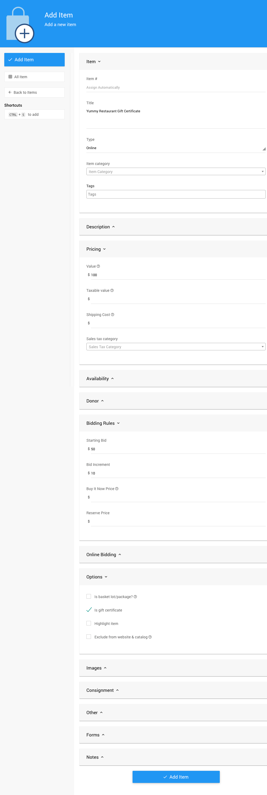Check the Highlight item checkbox
The height and width of the screenshot is (795, 267).
89,623
